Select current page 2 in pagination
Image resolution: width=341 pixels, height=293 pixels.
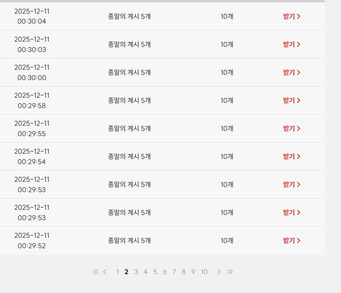(x=126, y=272)
